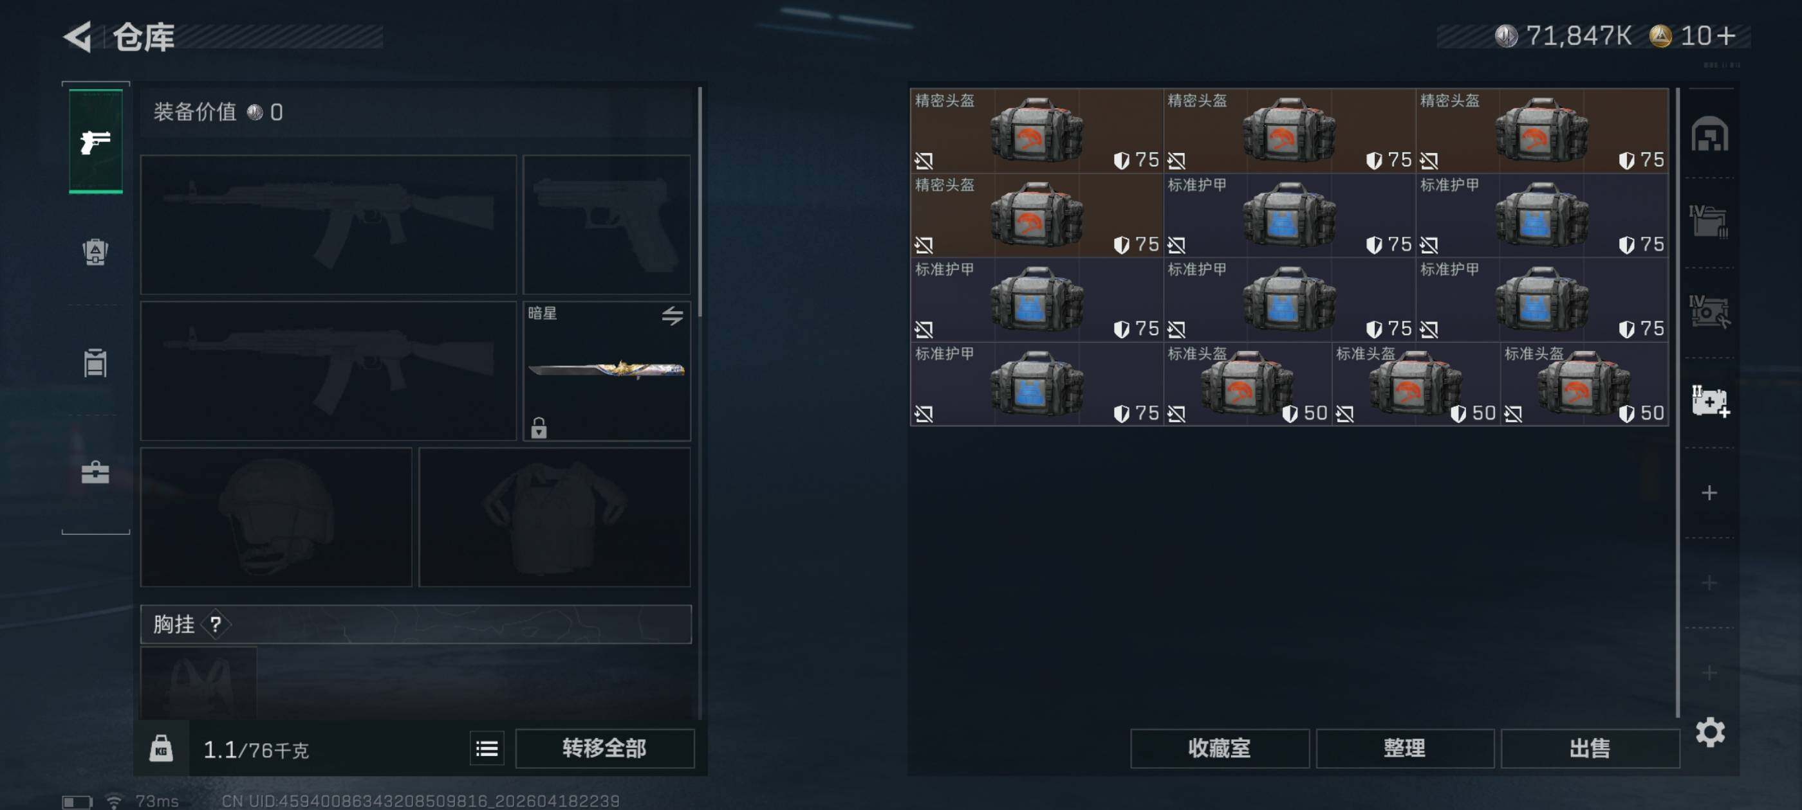
Task: Click the question mark next to 胸挂
Action: pos(216,624)
